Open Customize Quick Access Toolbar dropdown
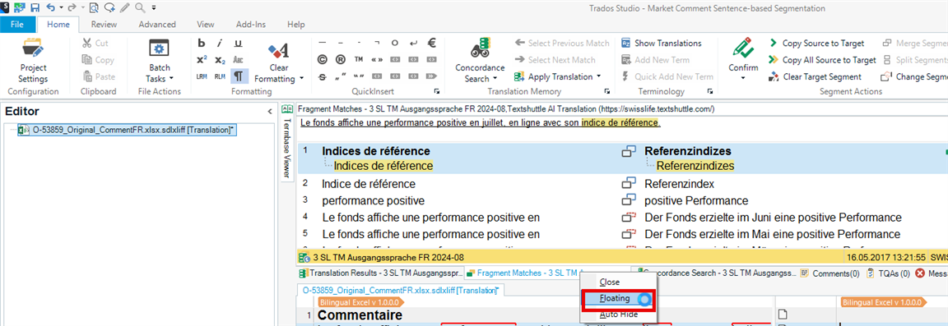 (x=154, y=8)
